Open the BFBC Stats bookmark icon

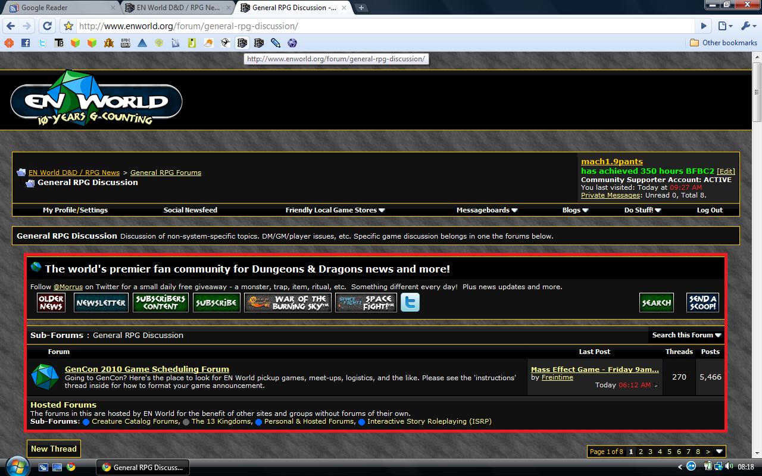(x=125, y=43)
